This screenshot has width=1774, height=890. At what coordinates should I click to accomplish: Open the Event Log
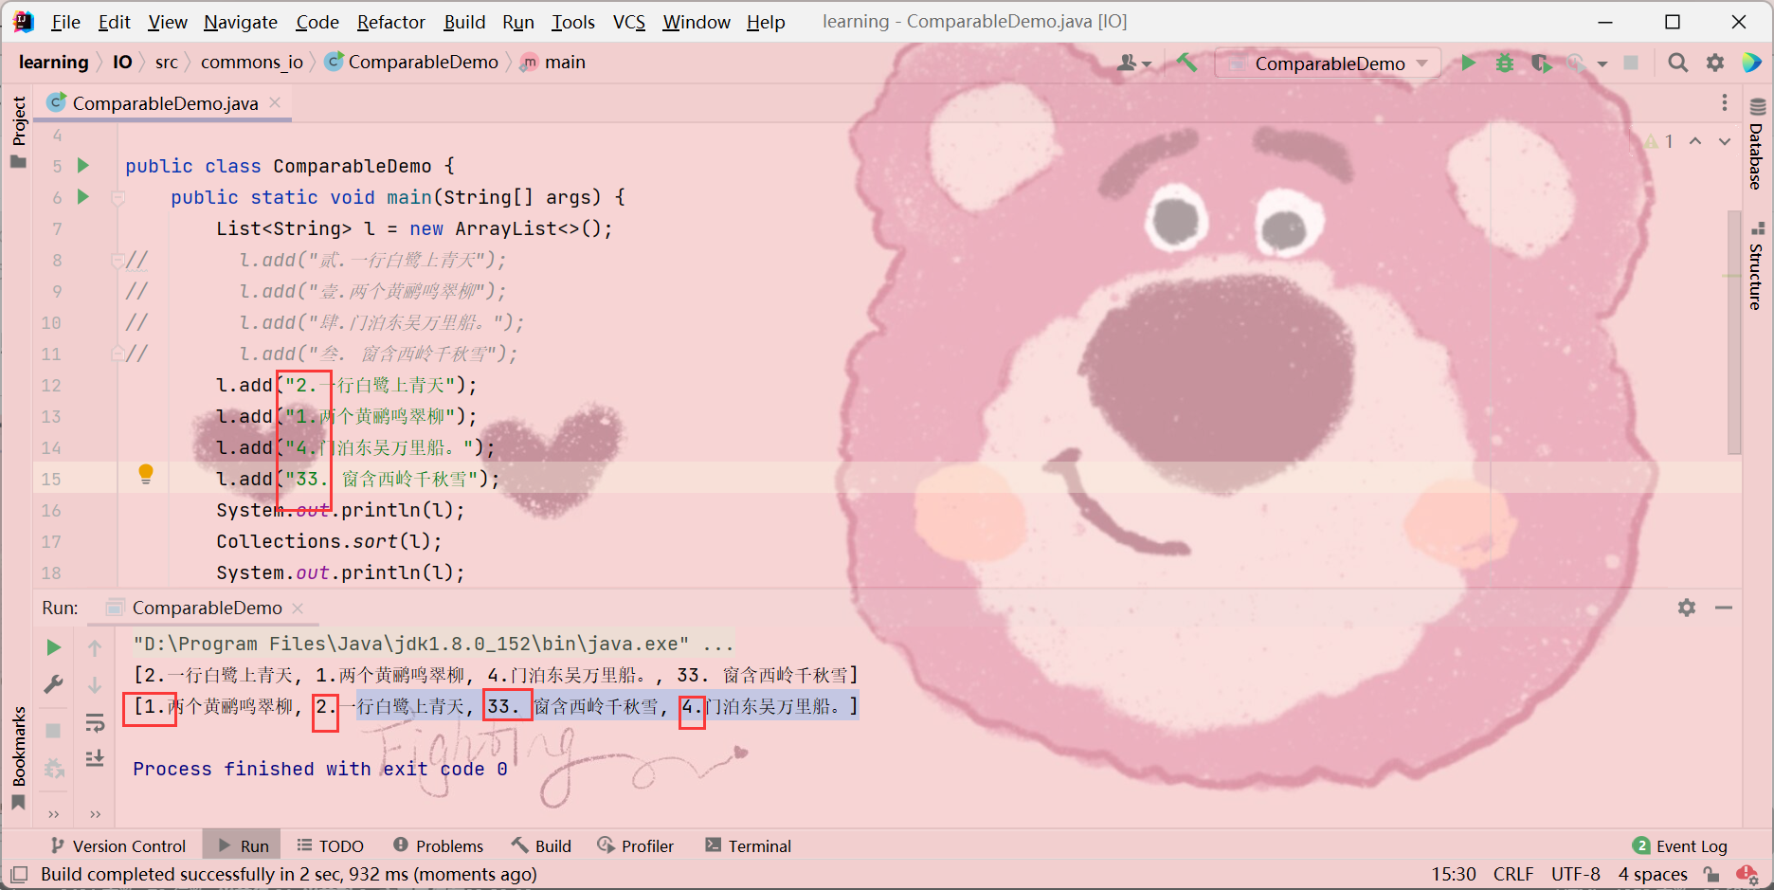click(x=1680, y=845)
